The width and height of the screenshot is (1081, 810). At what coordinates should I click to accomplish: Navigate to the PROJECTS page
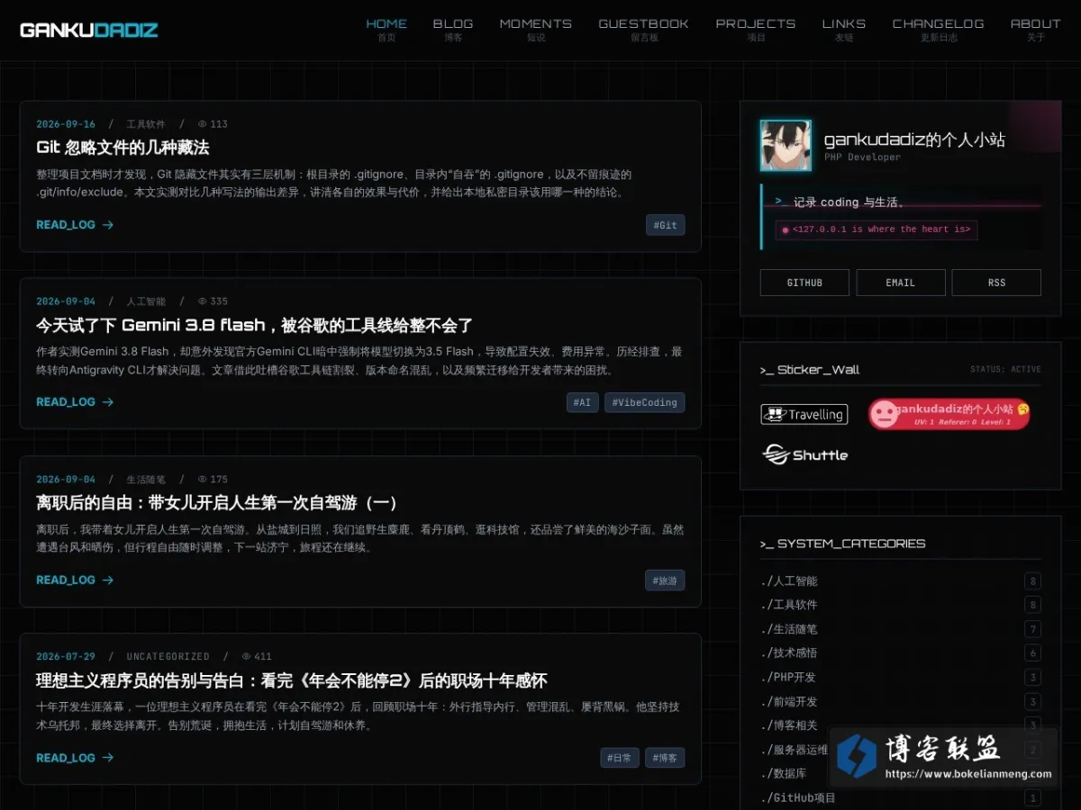[x=756, y=30]
